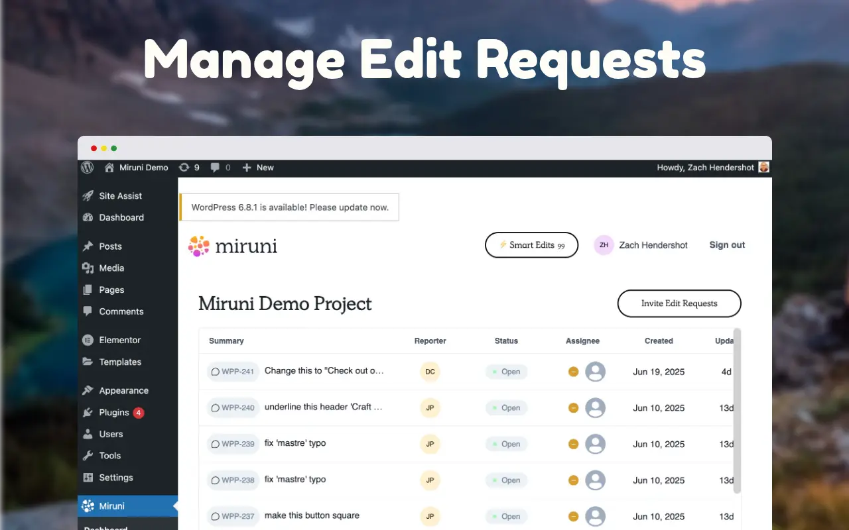The width and height of the screenshot is (849, 530).
Task: Open the Miruni Demo site home link
Action: [136, 168]
